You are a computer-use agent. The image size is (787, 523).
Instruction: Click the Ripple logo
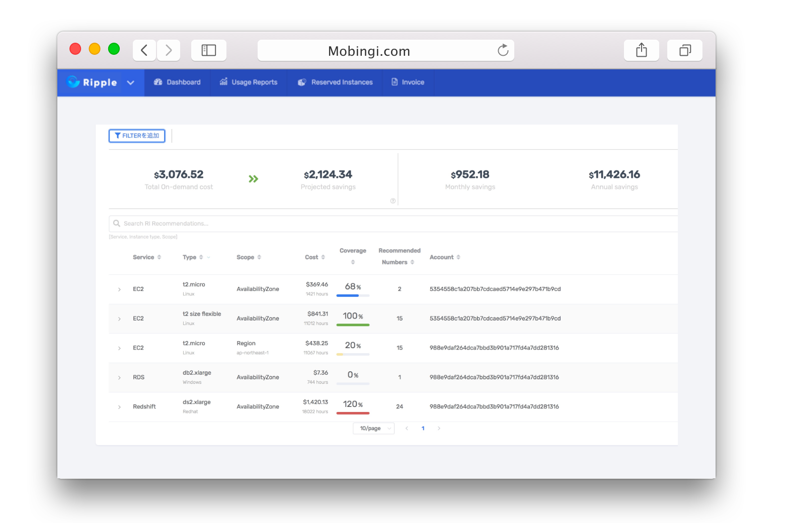pos(92,82)
